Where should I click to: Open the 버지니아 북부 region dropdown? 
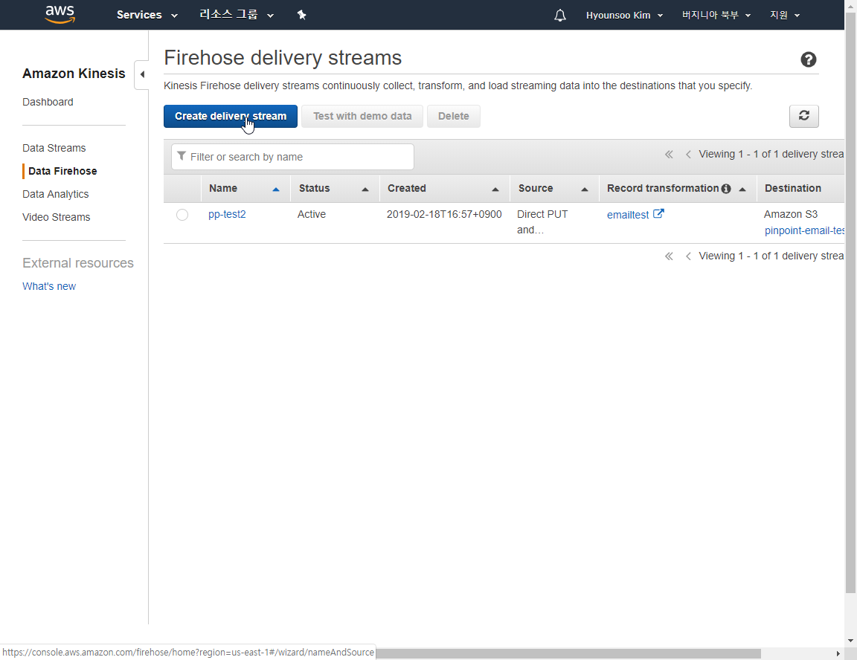(x=716, y=16)
